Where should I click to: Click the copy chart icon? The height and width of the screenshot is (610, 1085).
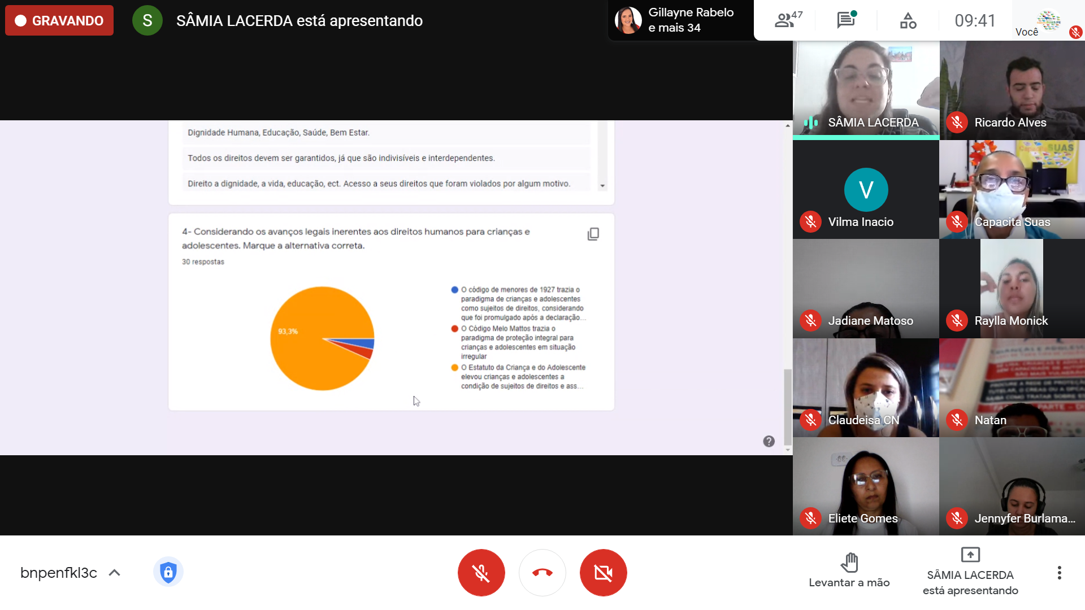pyautogui.click(x=593, y=234)
